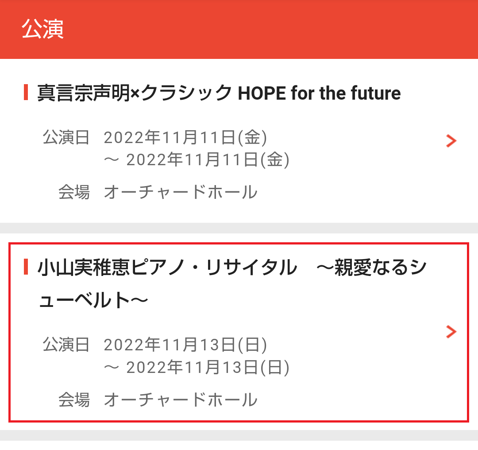The image size is (478, 450).
Task: Click the red marker beside 真言宗声明 title
Action: (26, 92)
